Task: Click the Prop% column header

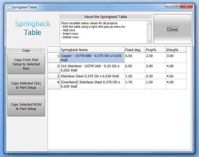Action: tap(155, 50)
